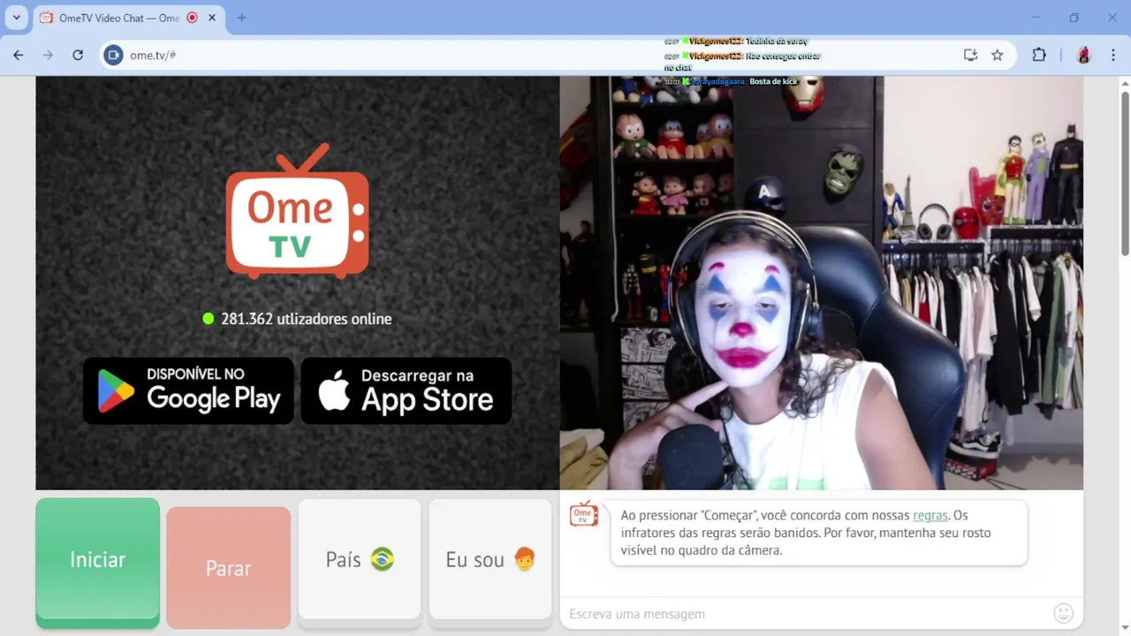Viewport: 1131px width, 636px height.
Task: Click the 281.362 utilizadores online text
Action: [306, 319]
